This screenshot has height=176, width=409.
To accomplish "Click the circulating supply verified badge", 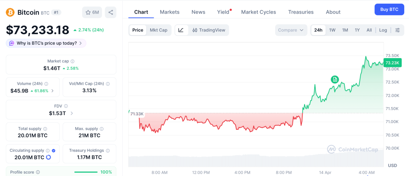I will (54, 151).
